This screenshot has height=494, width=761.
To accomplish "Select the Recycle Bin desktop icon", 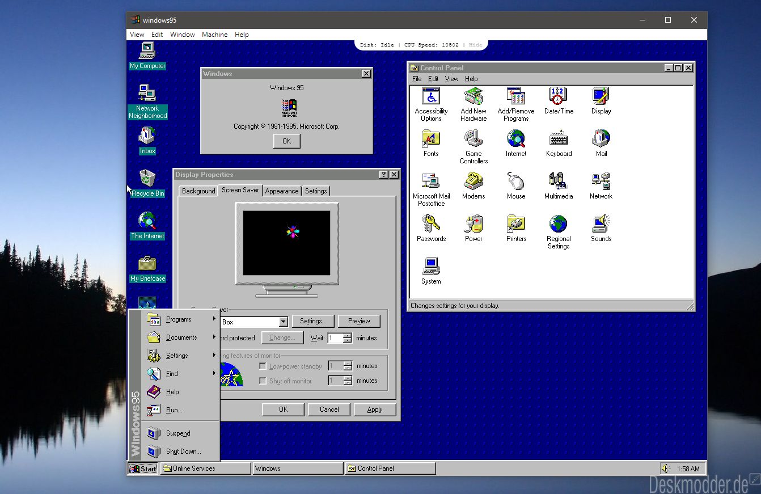I will 147,183.
